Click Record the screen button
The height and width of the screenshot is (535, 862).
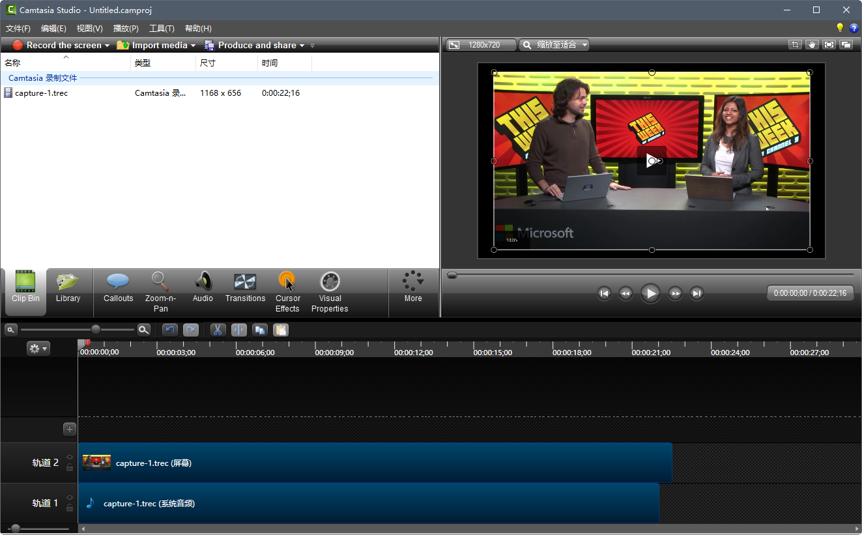point(57,45)
